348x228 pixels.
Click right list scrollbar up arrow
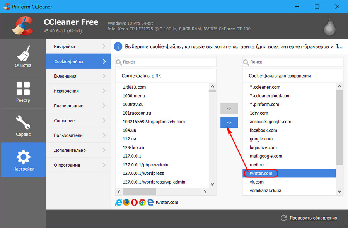(x=339, y=86)
